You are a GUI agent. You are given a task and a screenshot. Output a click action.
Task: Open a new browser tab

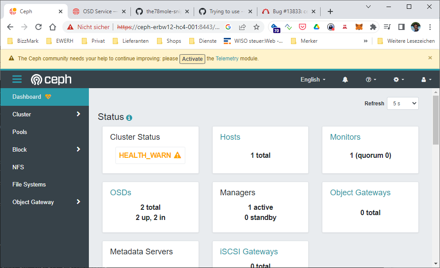(x=330, y=11)
